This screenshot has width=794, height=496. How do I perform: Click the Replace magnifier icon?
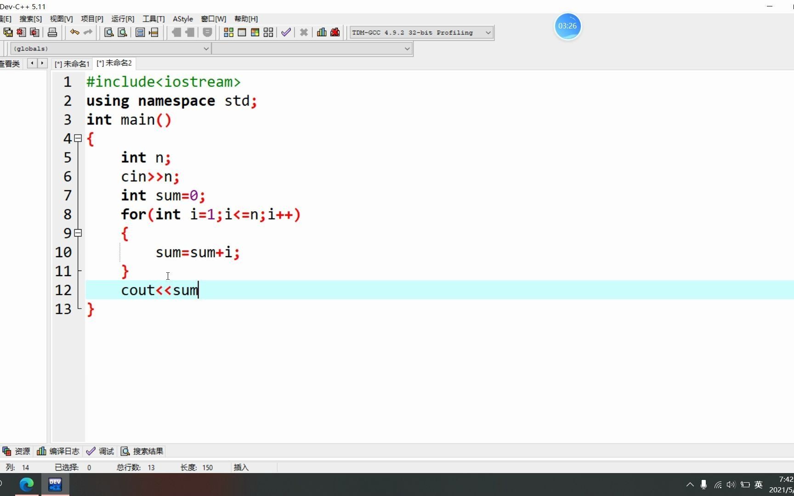coord(122,32)
